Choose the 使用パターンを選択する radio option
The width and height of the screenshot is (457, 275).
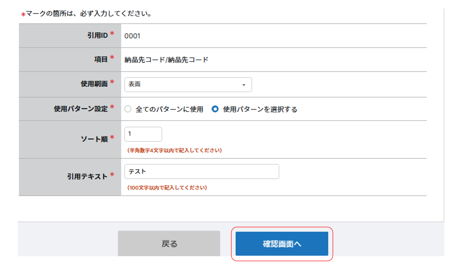click(x=215, y=109)
